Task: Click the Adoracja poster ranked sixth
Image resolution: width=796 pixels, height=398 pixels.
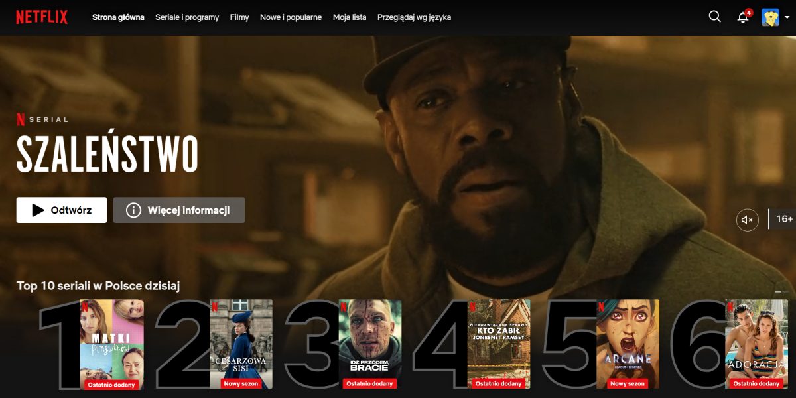Action: pyautogui.click(x=756, y=344)
